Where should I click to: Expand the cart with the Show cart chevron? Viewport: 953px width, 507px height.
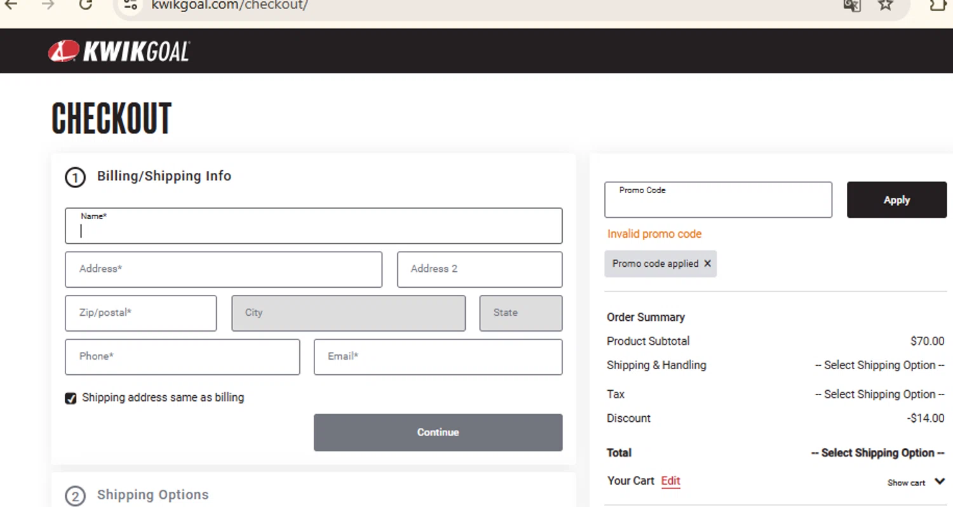(x=940, y=482)
